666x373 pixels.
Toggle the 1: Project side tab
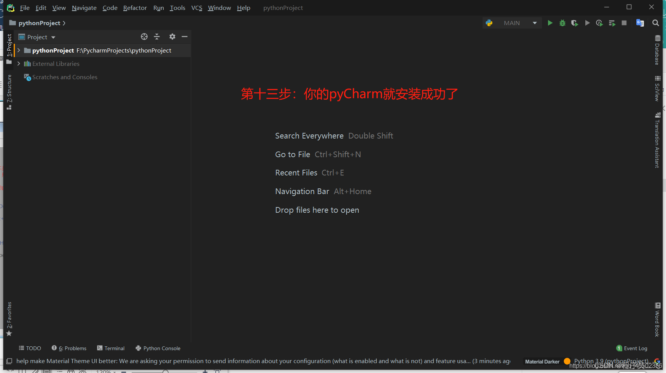[9, 49]
